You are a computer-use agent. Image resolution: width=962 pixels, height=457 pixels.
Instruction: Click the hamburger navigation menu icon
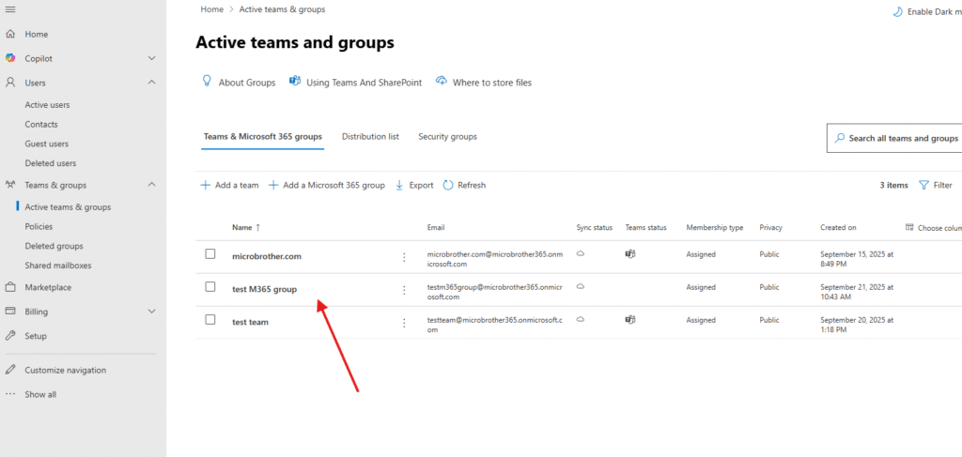[10, 9]
